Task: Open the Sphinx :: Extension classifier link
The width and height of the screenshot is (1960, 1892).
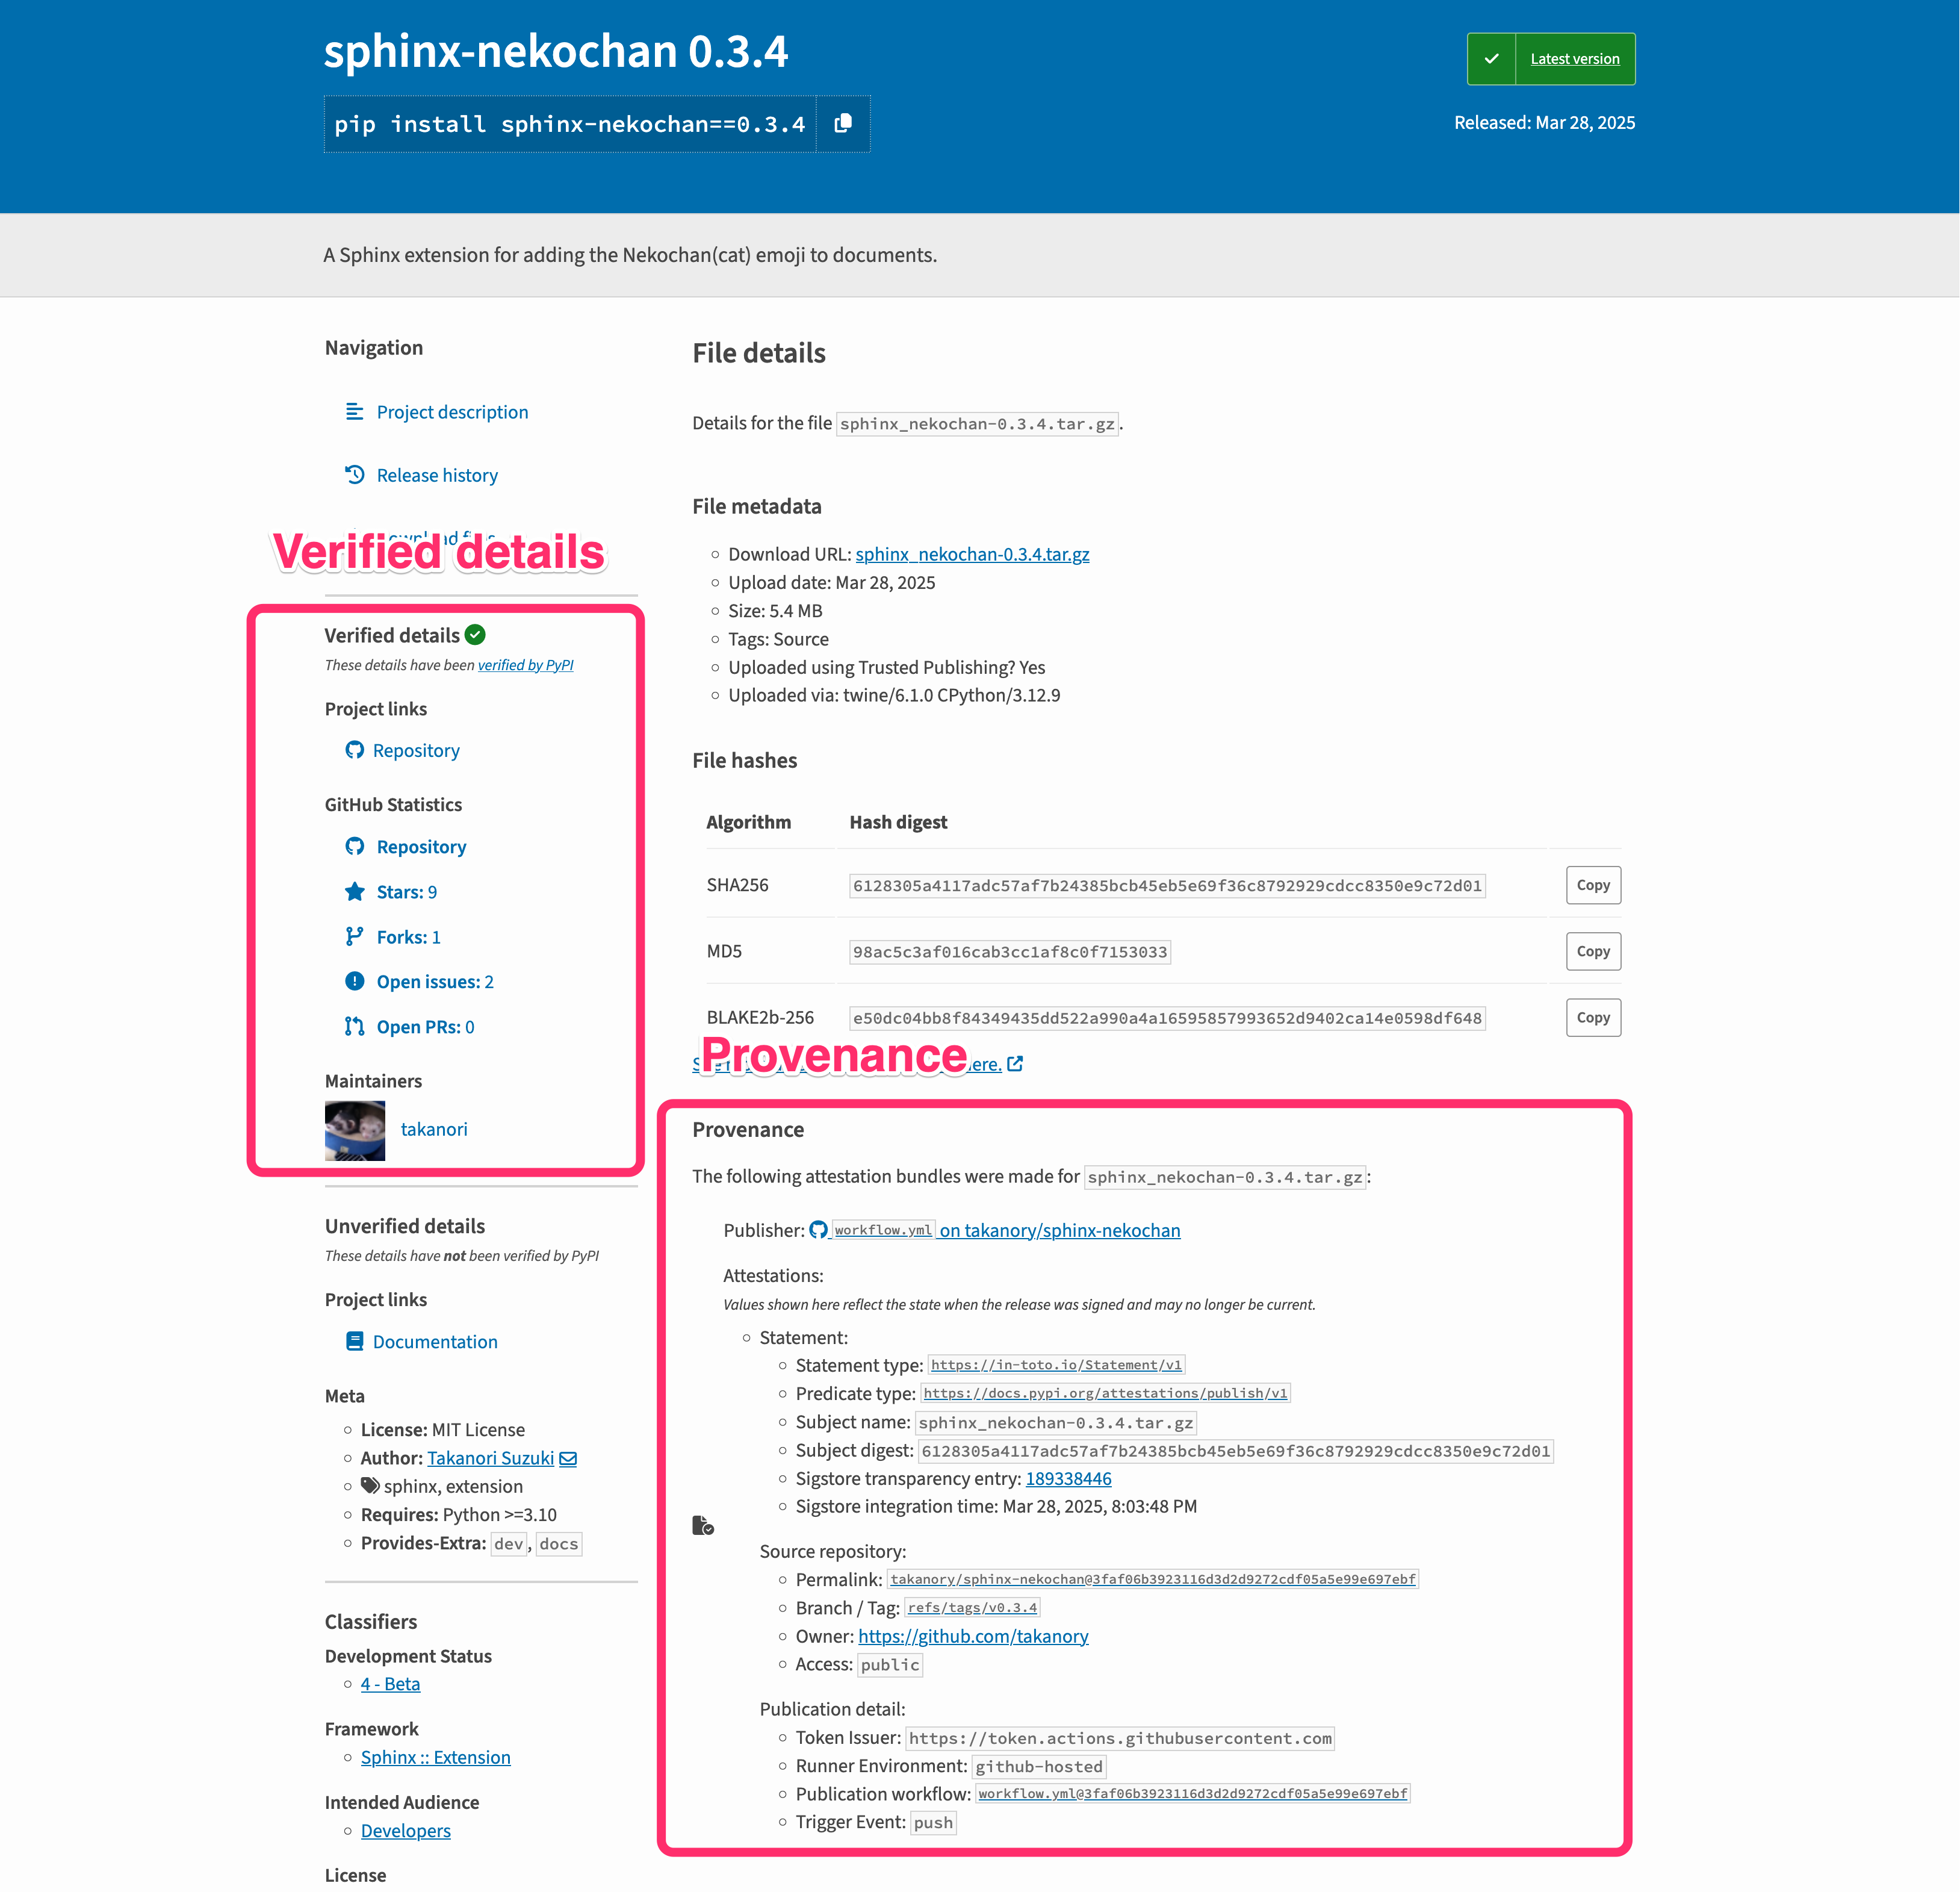Action: pos(435,1758)
